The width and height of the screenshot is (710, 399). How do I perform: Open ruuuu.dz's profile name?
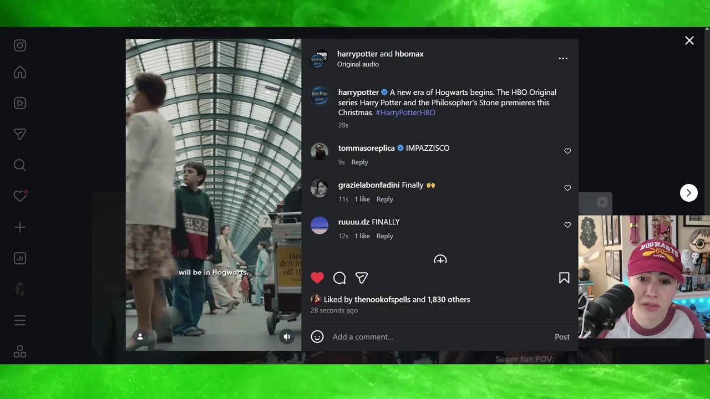pos(354,222)
